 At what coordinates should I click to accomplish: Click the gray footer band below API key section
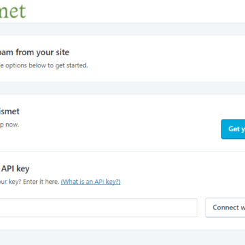point(122,237)
